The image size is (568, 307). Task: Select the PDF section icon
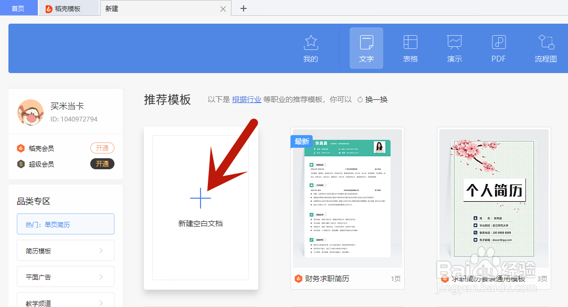coord(498,47)
